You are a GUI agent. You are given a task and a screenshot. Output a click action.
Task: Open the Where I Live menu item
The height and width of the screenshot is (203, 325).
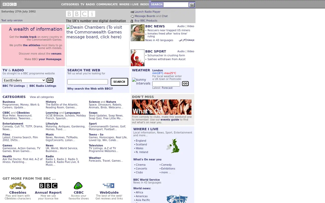pyautogui.click(x=129, y=4)
